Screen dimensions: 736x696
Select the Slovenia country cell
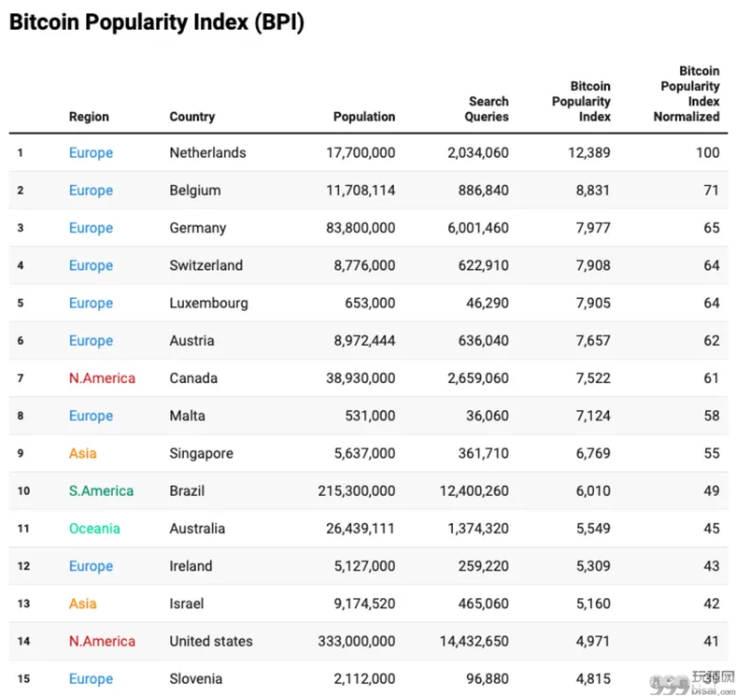pos(196,678)
